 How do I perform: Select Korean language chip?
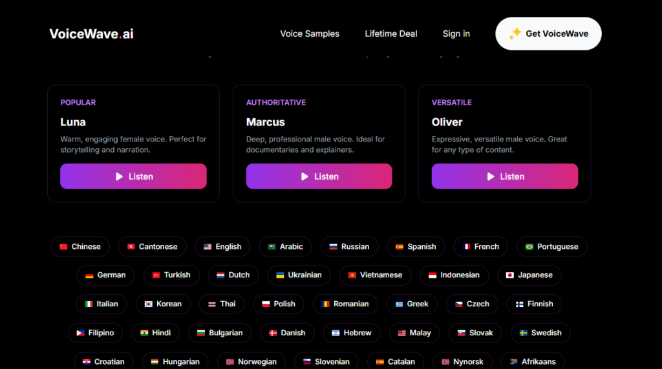pos(163,304)
